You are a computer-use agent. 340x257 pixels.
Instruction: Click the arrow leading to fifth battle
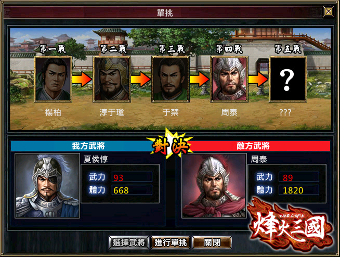click(258, 79)
